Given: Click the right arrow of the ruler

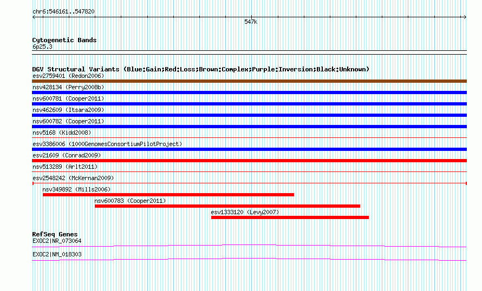Looking at the screenshot, I should (x=465, y=17).
